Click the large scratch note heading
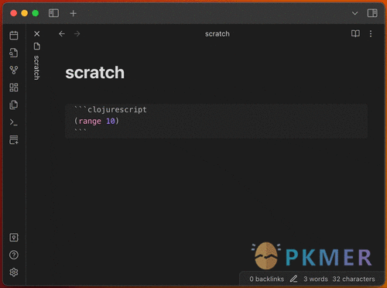The height and width of the screenshot is (288, 387). 95,73
